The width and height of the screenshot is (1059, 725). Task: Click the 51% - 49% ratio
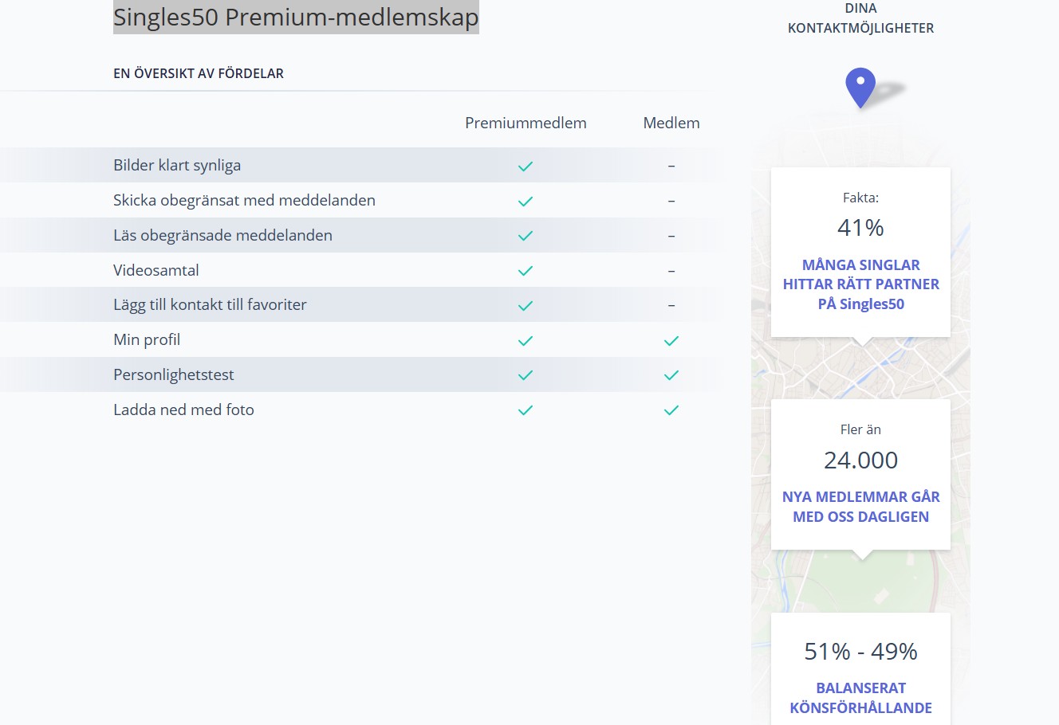tap(860, 652)
